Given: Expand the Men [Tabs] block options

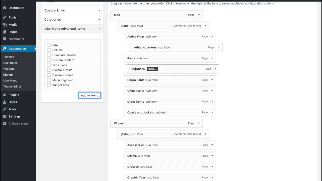Looking at the screenshot, I should click(206, 26).
